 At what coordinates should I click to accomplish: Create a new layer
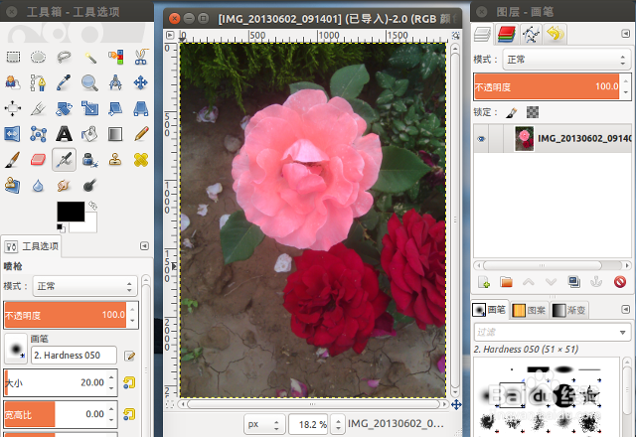coord(484,282)
